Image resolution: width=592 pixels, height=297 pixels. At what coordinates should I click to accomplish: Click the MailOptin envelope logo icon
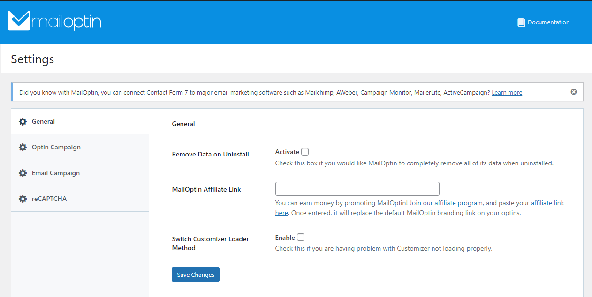click(x=19, y=21)
